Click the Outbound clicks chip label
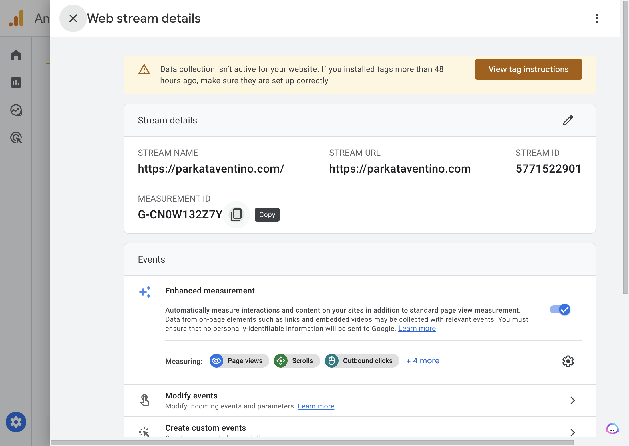The height and width of the screenshot is (446, 629). [x=368, y=361]
